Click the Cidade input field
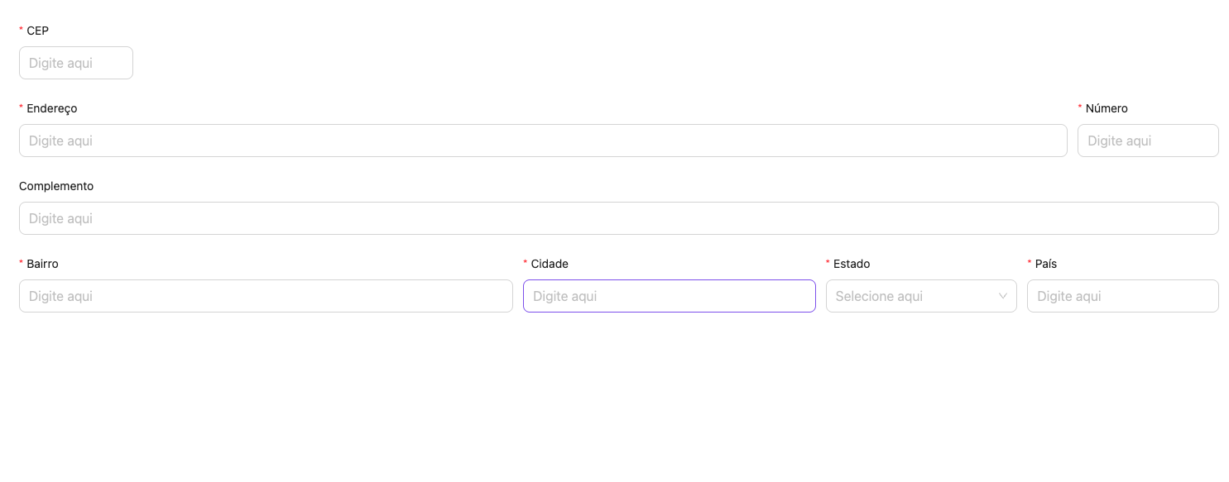 pyautogui.click(x=669, y=296)
